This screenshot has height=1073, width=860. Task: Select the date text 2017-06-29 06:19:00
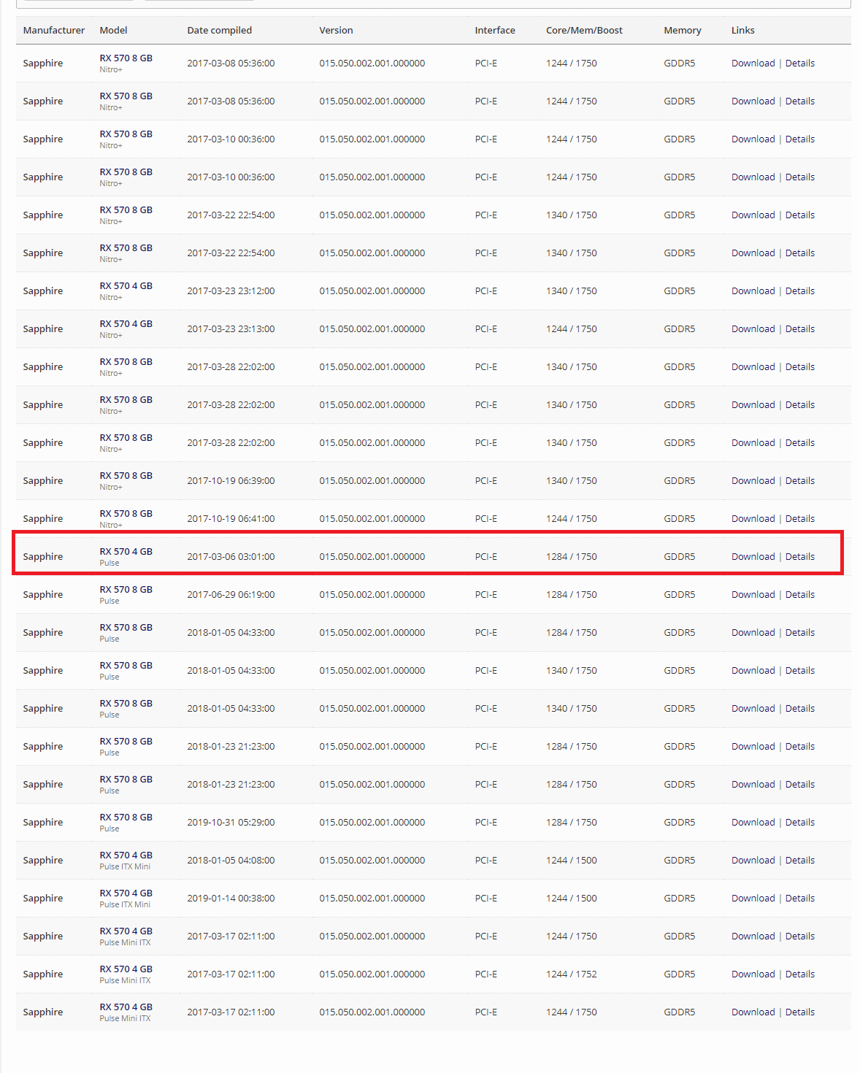[231, 594]
